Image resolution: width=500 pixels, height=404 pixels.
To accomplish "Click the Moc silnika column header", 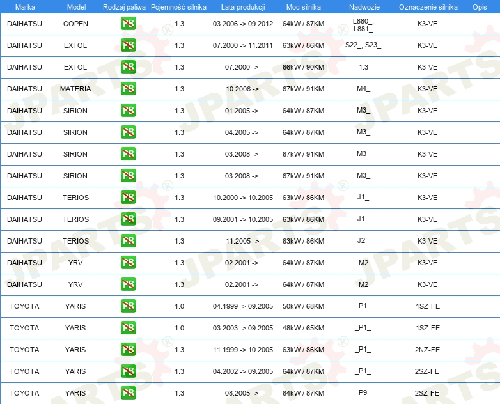I will tap(304, 7).
